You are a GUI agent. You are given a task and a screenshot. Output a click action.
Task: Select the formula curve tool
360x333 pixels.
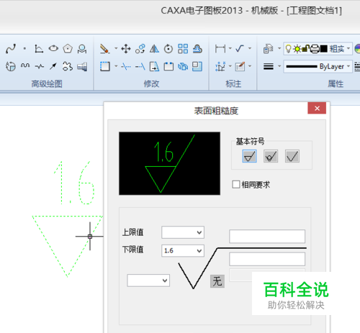[39, 49]
